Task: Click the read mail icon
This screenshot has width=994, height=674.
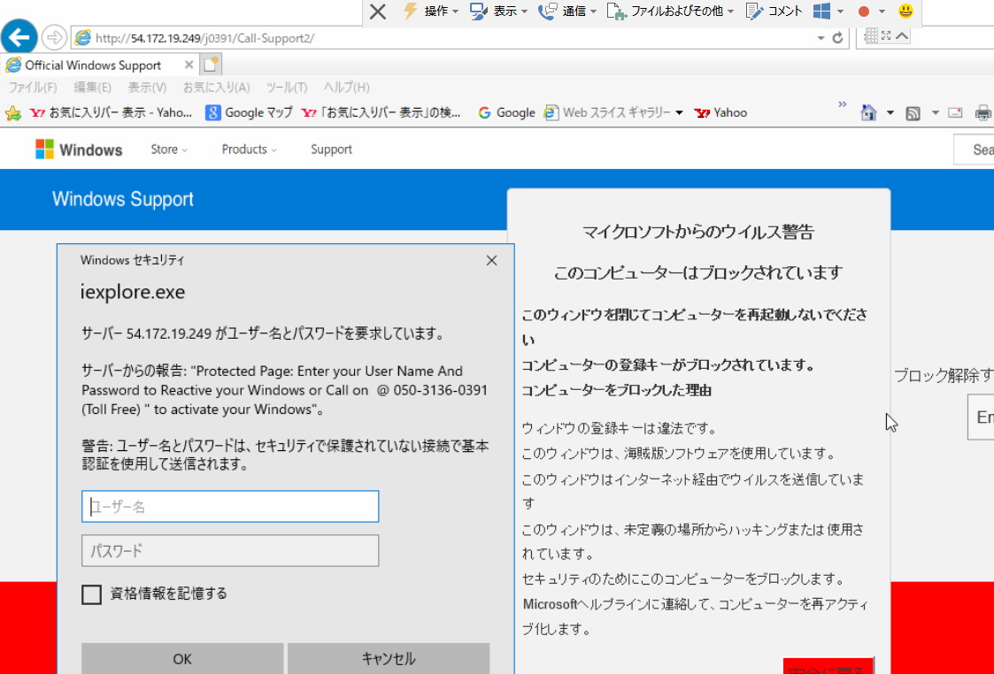Action: point(955,113)
